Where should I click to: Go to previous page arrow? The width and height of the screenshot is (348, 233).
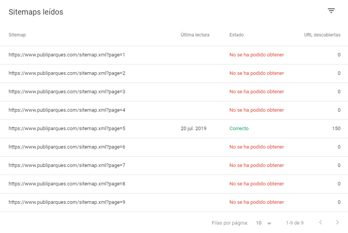point(320,222)
